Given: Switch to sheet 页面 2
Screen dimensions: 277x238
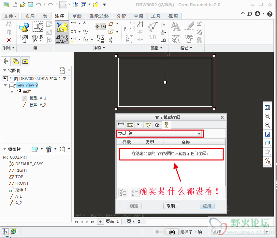Looking at the screenshot, I should click(134, 222).
